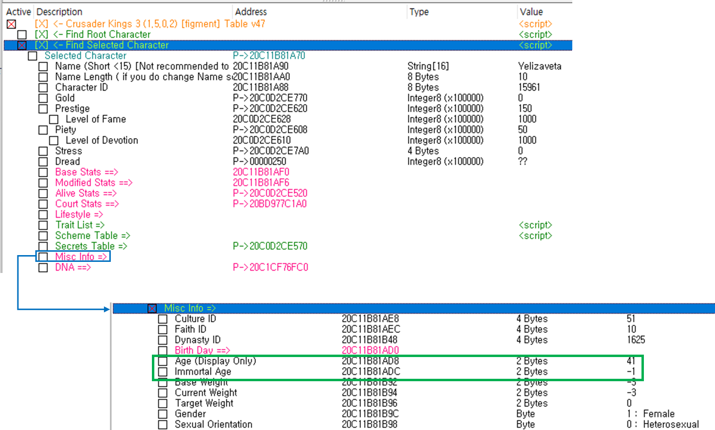Collapse the checked Misc Info group
715x430 pixels.
[x=152, y=309]
